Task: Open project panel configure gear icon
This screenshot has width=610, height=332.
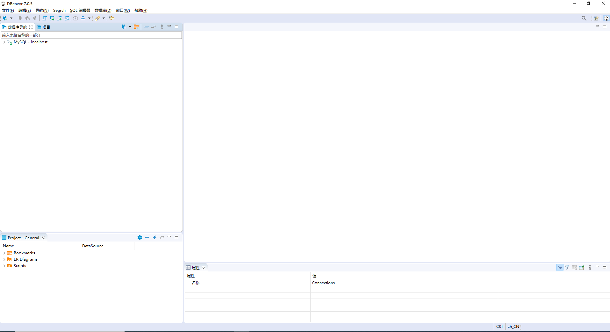Action: [x=140, y=237]
